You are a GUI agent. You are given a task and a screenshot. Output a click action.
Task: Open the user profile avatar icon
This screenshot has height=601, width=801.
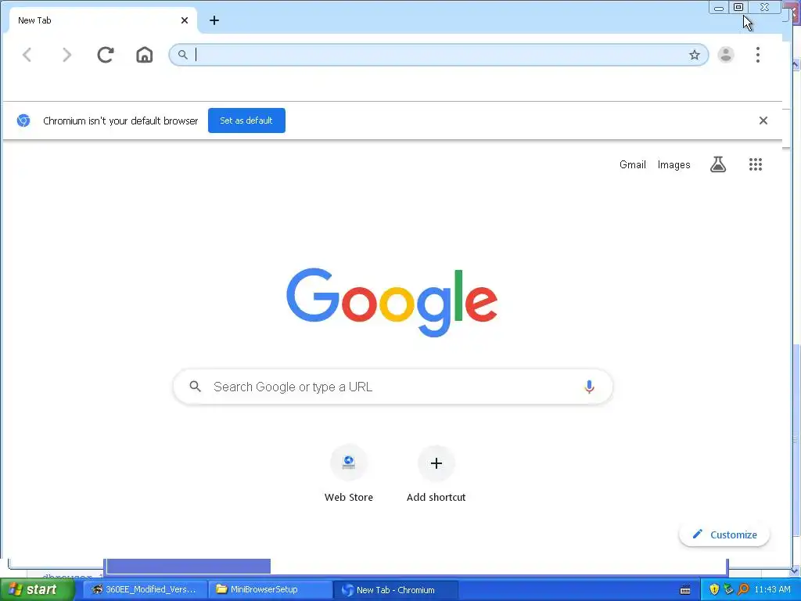coord(726,55)
